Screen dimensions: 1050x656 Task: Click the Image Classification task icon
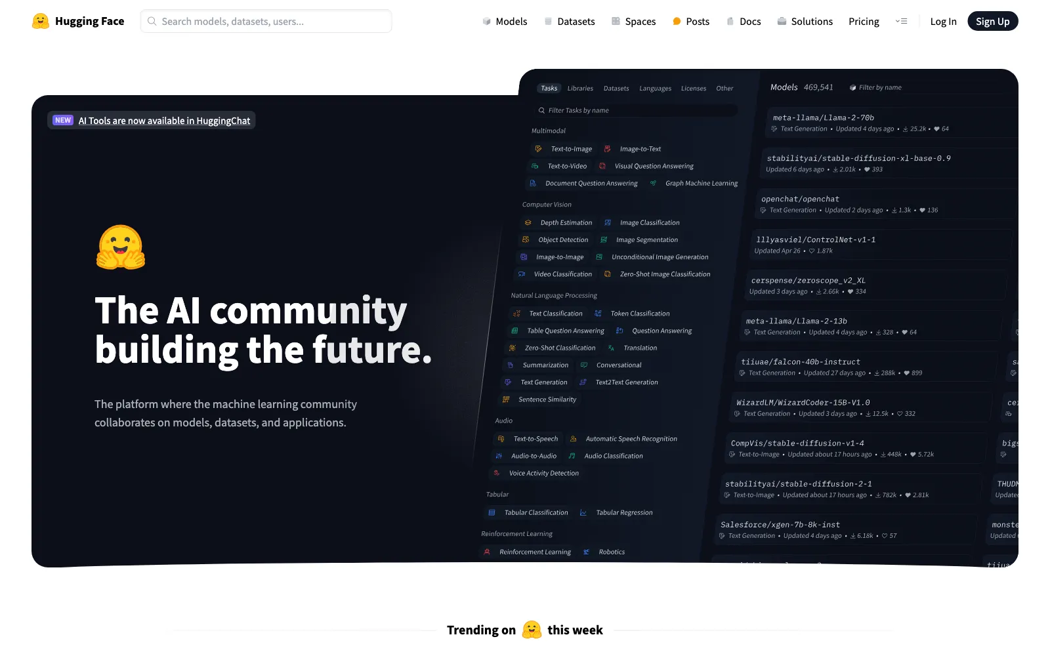pyautogui.click(x=608, y=222)
